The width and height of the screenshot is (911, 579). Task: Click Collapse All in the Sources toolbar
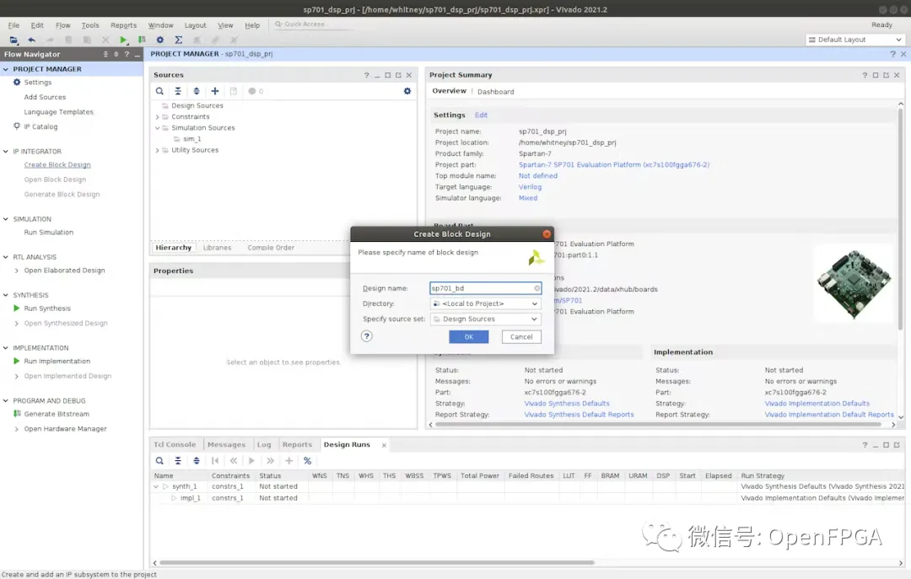click(178, 91)
